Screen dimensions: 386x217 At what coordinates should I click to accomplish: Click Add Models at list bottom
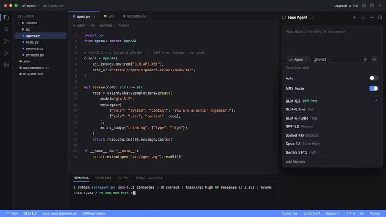point(295,162)
